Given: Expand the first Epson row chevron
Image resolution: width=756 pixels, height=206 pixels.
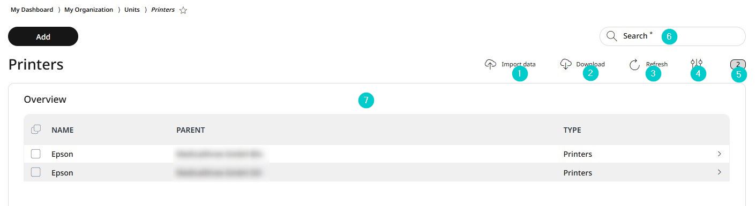Looking at the screenshot, I should coord(719,154).
